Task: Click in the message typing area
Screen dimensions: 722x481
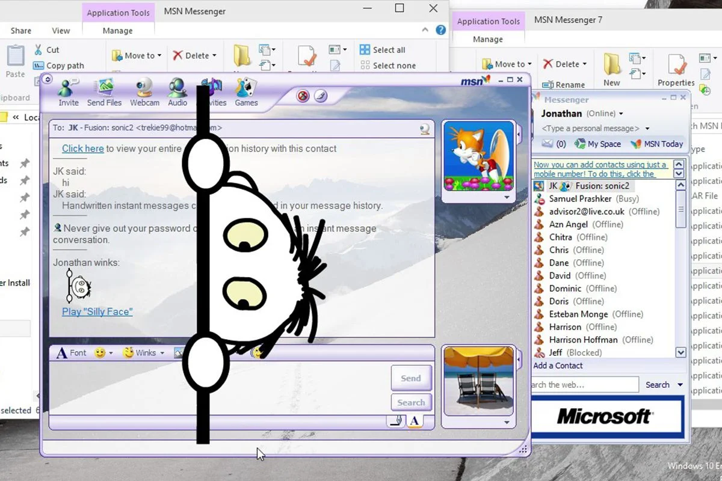Action: (x=220, y=388)
